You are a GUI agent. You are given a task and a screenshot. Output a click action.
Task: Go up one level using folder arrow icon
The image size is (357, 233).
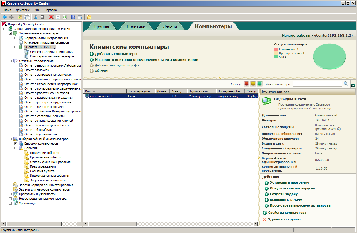tap(20, 17)
